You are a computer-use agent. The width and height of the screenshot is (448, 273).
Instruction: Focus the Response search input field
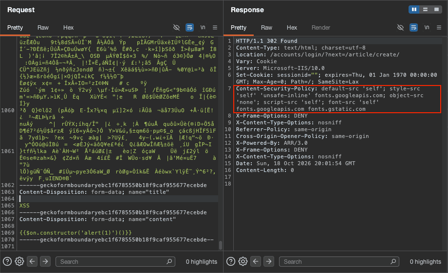tap(339, 261)
